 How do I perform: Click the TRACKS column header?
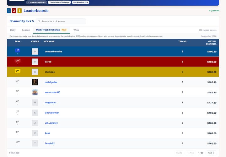click(x=182, y=41)
